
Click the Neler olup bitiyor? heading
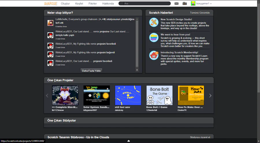tap(60, 13)
